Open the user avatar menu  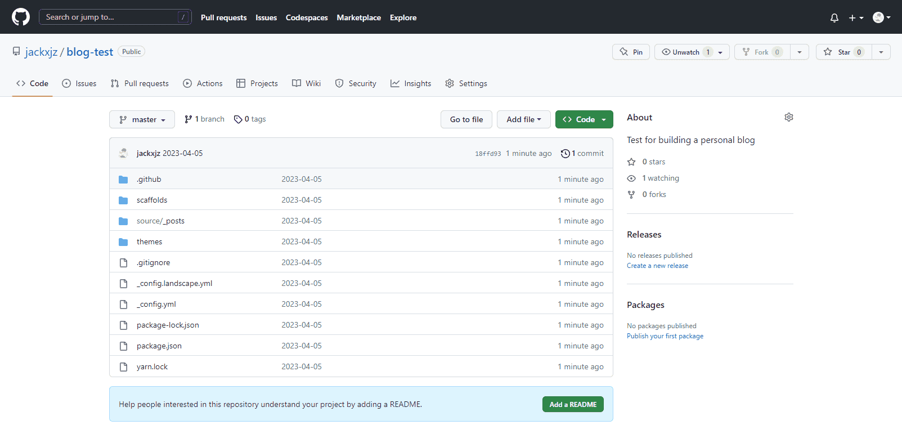[x=881, y=17]
